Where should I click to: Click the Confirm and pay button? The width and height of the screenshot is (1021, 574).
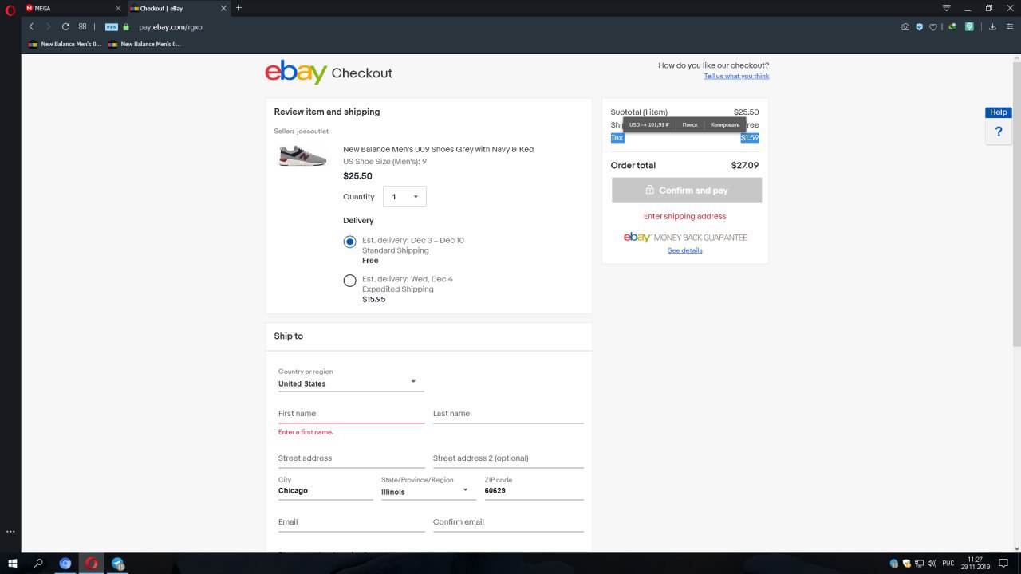[x=687, y=191]
